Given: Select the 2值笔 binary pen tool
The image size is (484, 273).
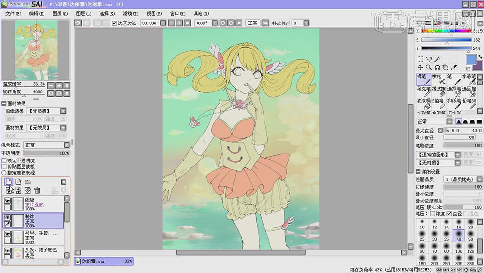Looking at the screenshot, I should [x=439, y=104].
